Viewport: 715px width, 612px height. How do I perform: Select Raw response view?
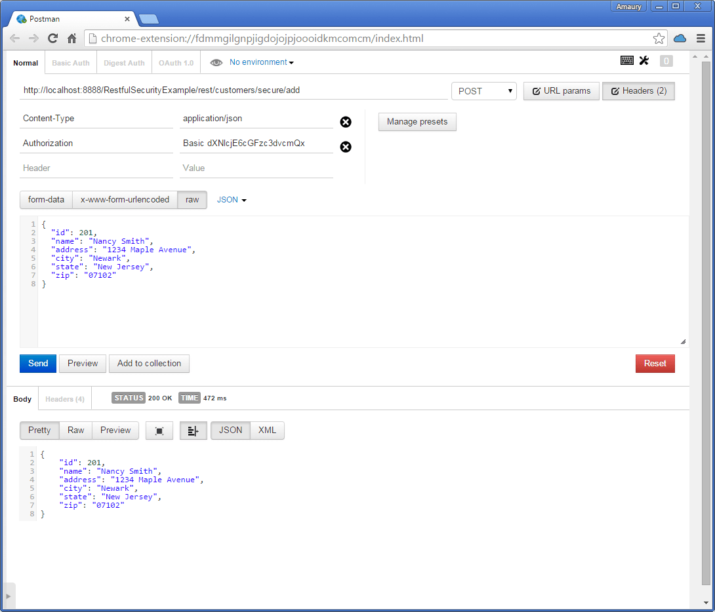coord(75,430)
